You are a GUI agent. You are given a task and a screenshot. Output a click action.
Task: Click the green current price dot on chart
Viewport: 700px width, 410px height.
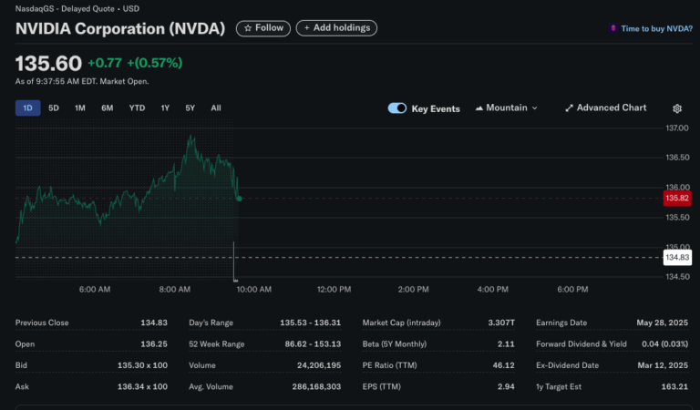(x=240, y=199)
